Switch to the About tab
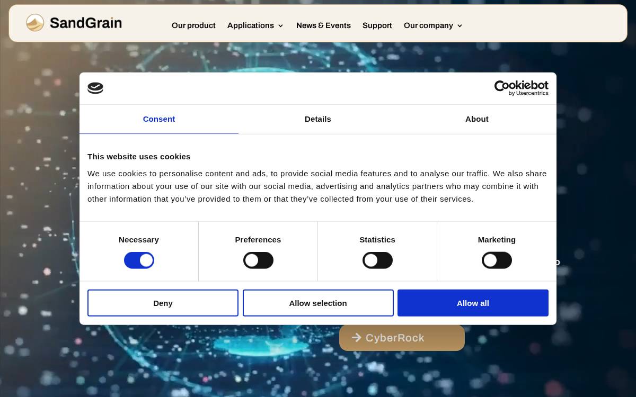This screenshot has height=397, width=636. pos(477,119)
